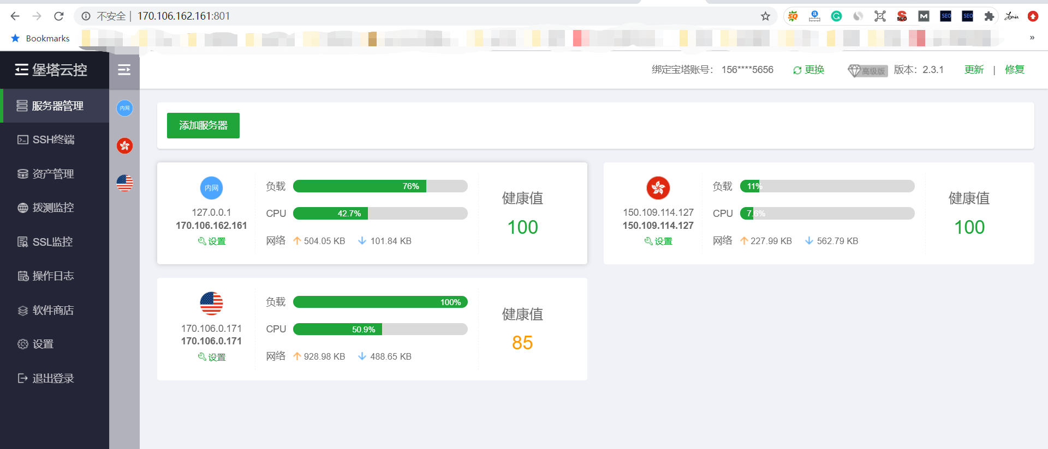Click the 42.7% CPU bar

point(380,214)
